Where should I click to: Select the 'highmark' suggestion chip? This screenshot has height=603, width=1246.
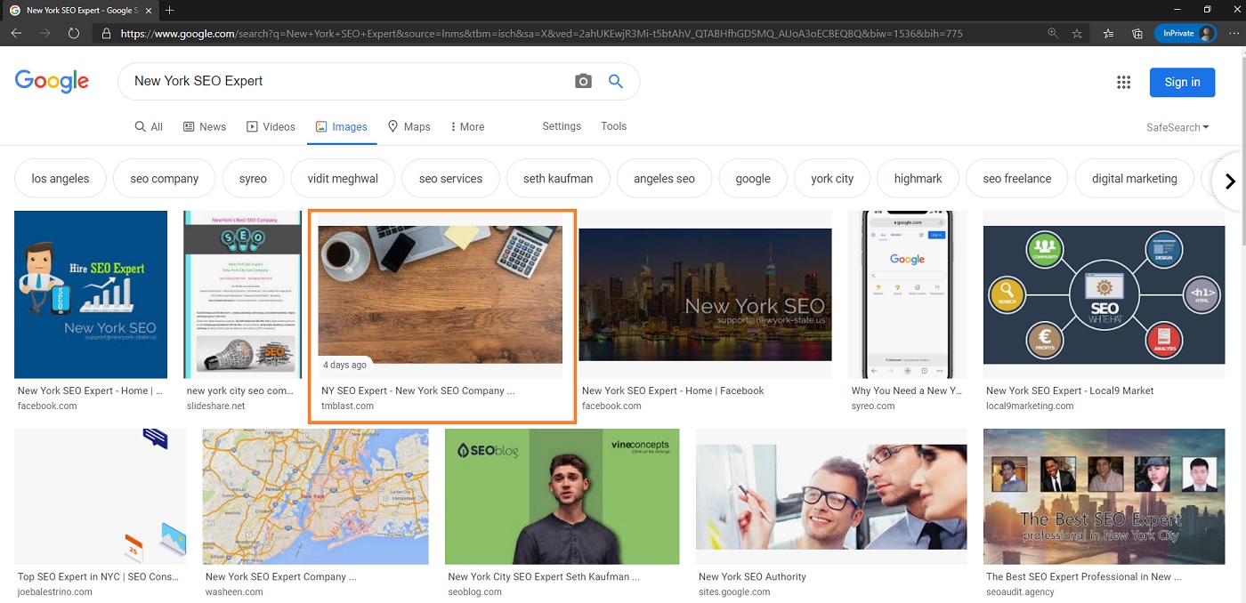(x=918, y=179)
